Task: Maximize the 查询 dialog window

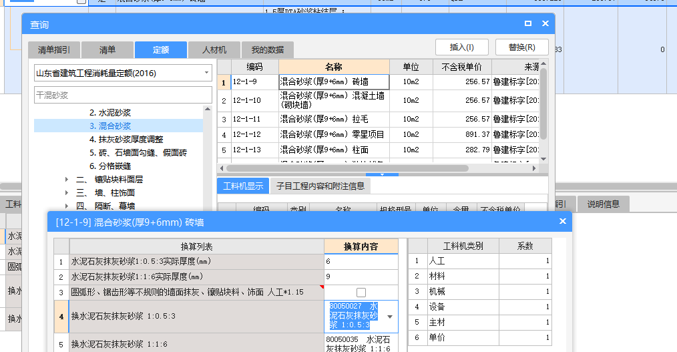Action: [x=528, y=23]
